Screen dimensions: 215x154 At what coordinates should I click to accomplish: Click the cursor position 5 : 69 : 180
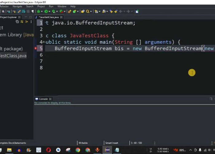pyautogui.click(x=136, y=143)
